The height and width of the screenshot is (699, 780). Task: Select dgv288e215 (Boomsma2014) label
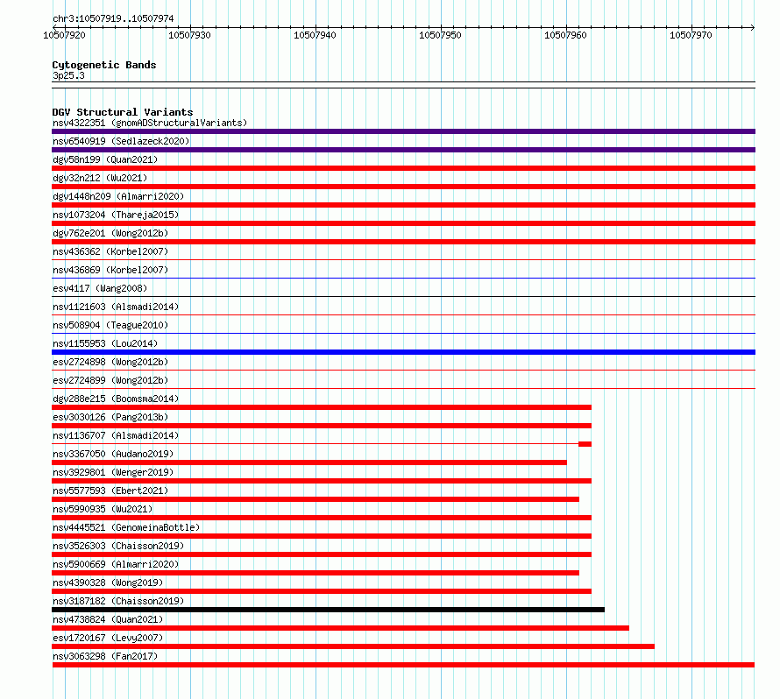pos(116,399)
